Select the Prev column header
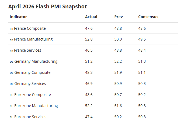180x123 pixels. (119, 17)
